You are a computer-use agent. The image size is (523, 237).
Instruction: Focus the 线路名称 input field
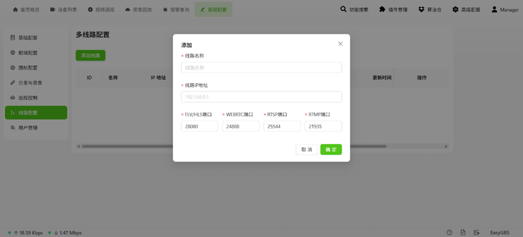(x=261, y=68)
